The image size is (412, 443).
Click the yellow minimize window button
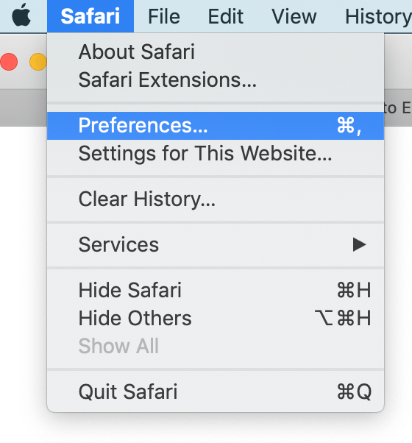tap(38, 62)
